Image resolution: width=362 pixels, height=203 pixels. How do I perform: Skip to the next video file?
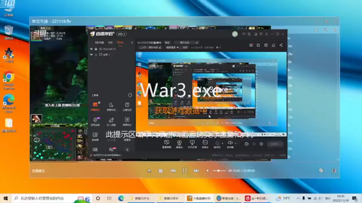pos(196,171)
